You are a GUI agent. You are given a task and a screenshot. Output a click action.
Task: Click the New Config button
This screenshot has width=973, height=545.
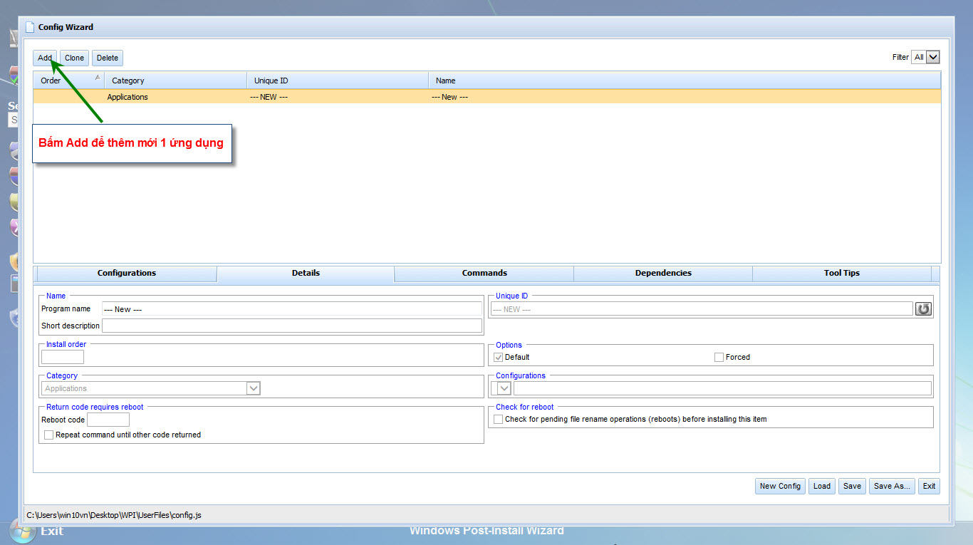pos(779,486)
